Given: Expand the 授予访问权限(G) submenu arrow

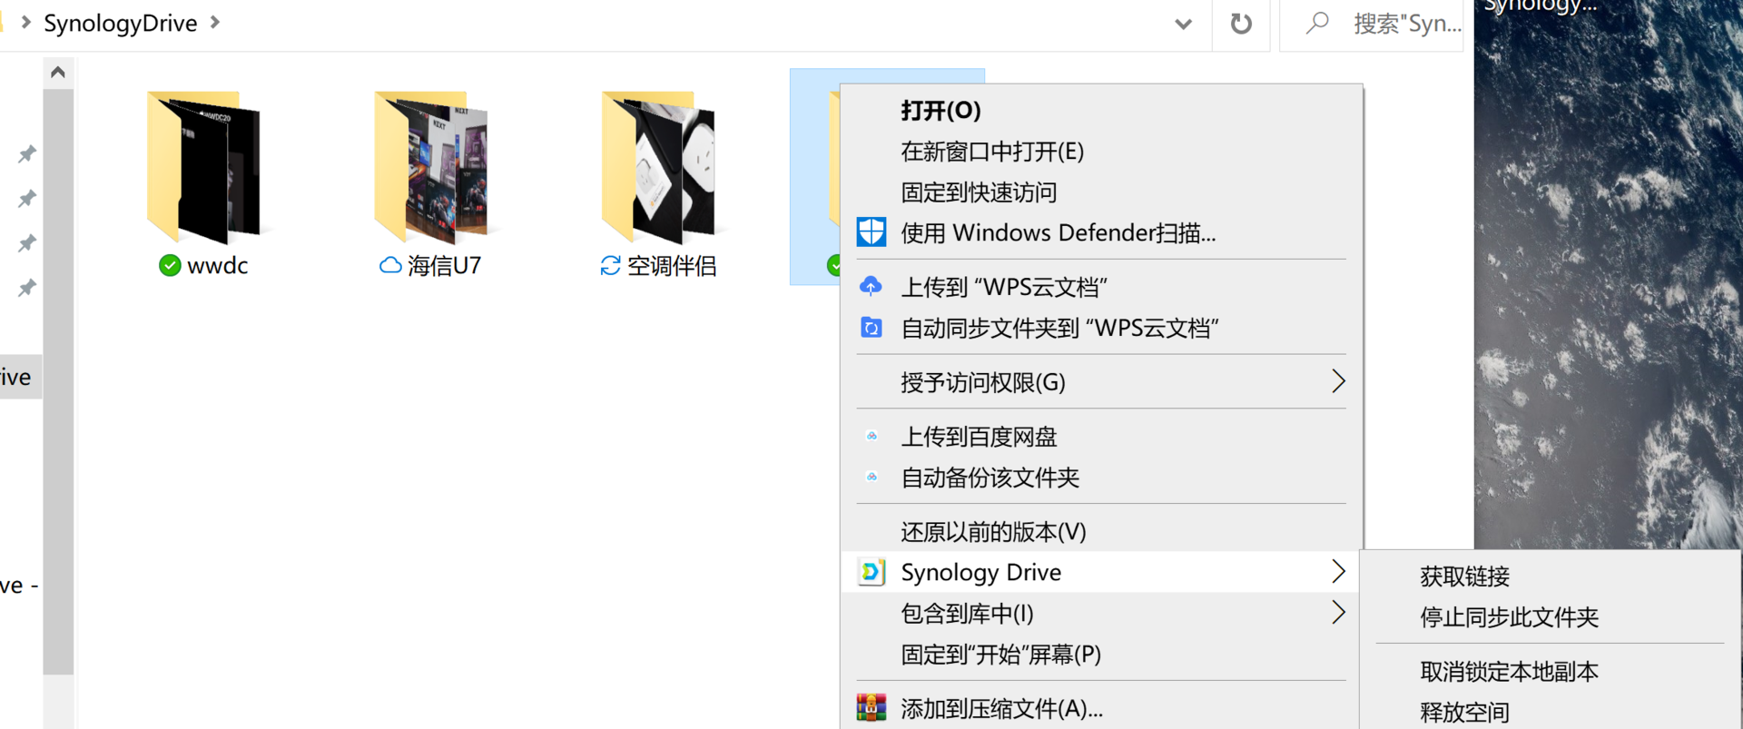Looking at the screenshot, I should (x=1337, y=381).
